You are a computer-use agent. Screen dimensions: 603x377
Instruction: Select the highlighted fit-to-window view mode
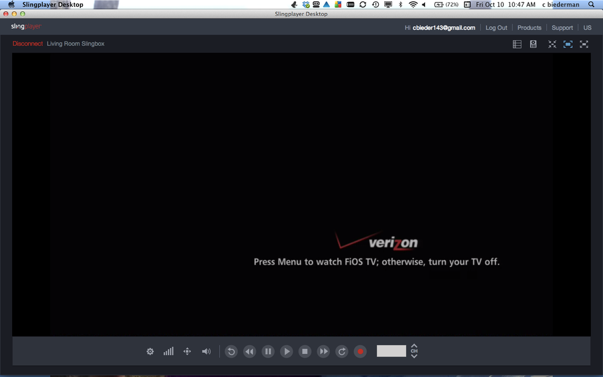(x=568, y=44)
